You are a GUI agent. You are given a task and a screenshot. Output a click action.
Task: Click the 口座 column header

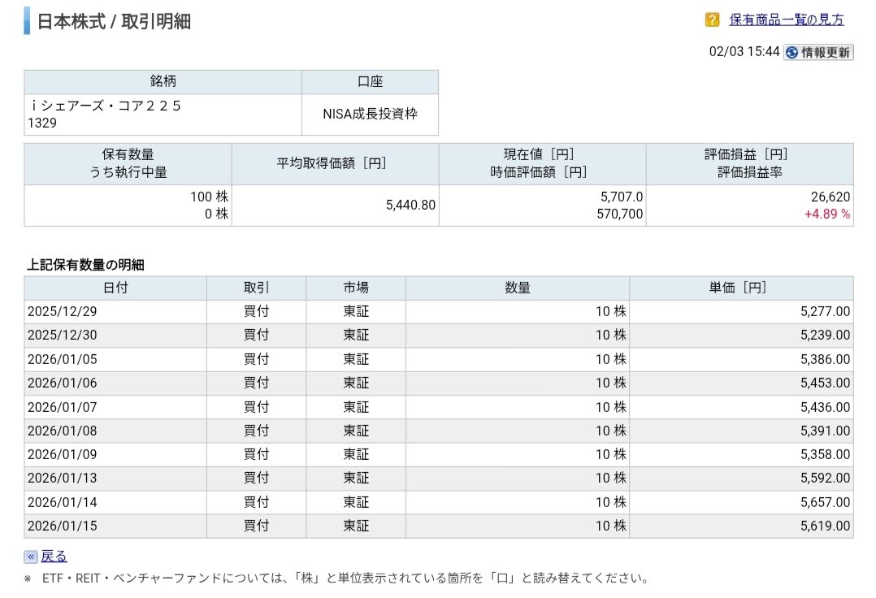coord(370,81)
